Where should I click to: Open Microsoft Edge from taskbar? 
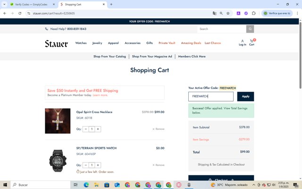coord(86,185)
